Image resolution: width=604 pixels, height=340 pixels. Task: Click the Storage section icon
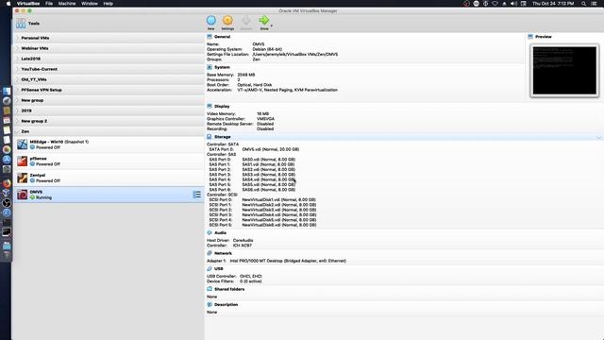pos(210,137)
